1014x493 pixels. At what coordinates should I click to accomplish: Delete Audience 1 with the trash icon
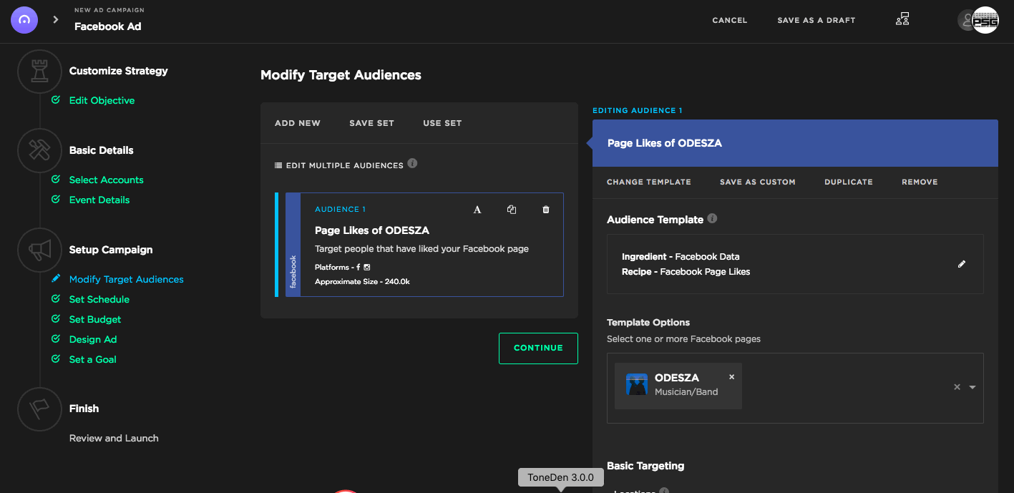pyautogui.click(x=546, y=210)
